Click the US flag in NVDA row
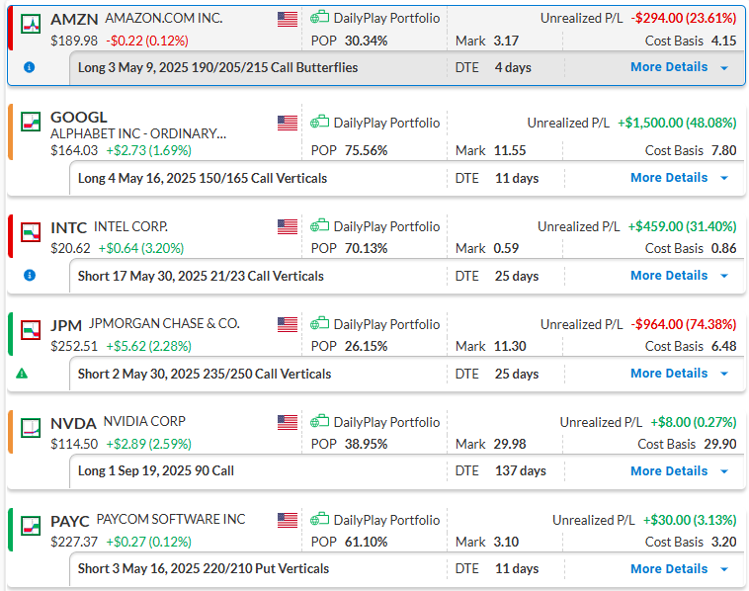This screenshot has height=591, width=749. coord(288,422)
